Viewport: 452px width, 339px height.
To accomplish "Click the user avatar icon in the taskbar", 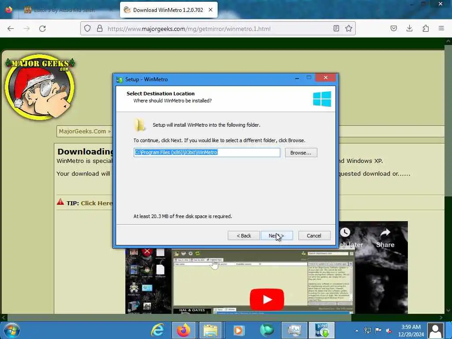I will [436, 330].
